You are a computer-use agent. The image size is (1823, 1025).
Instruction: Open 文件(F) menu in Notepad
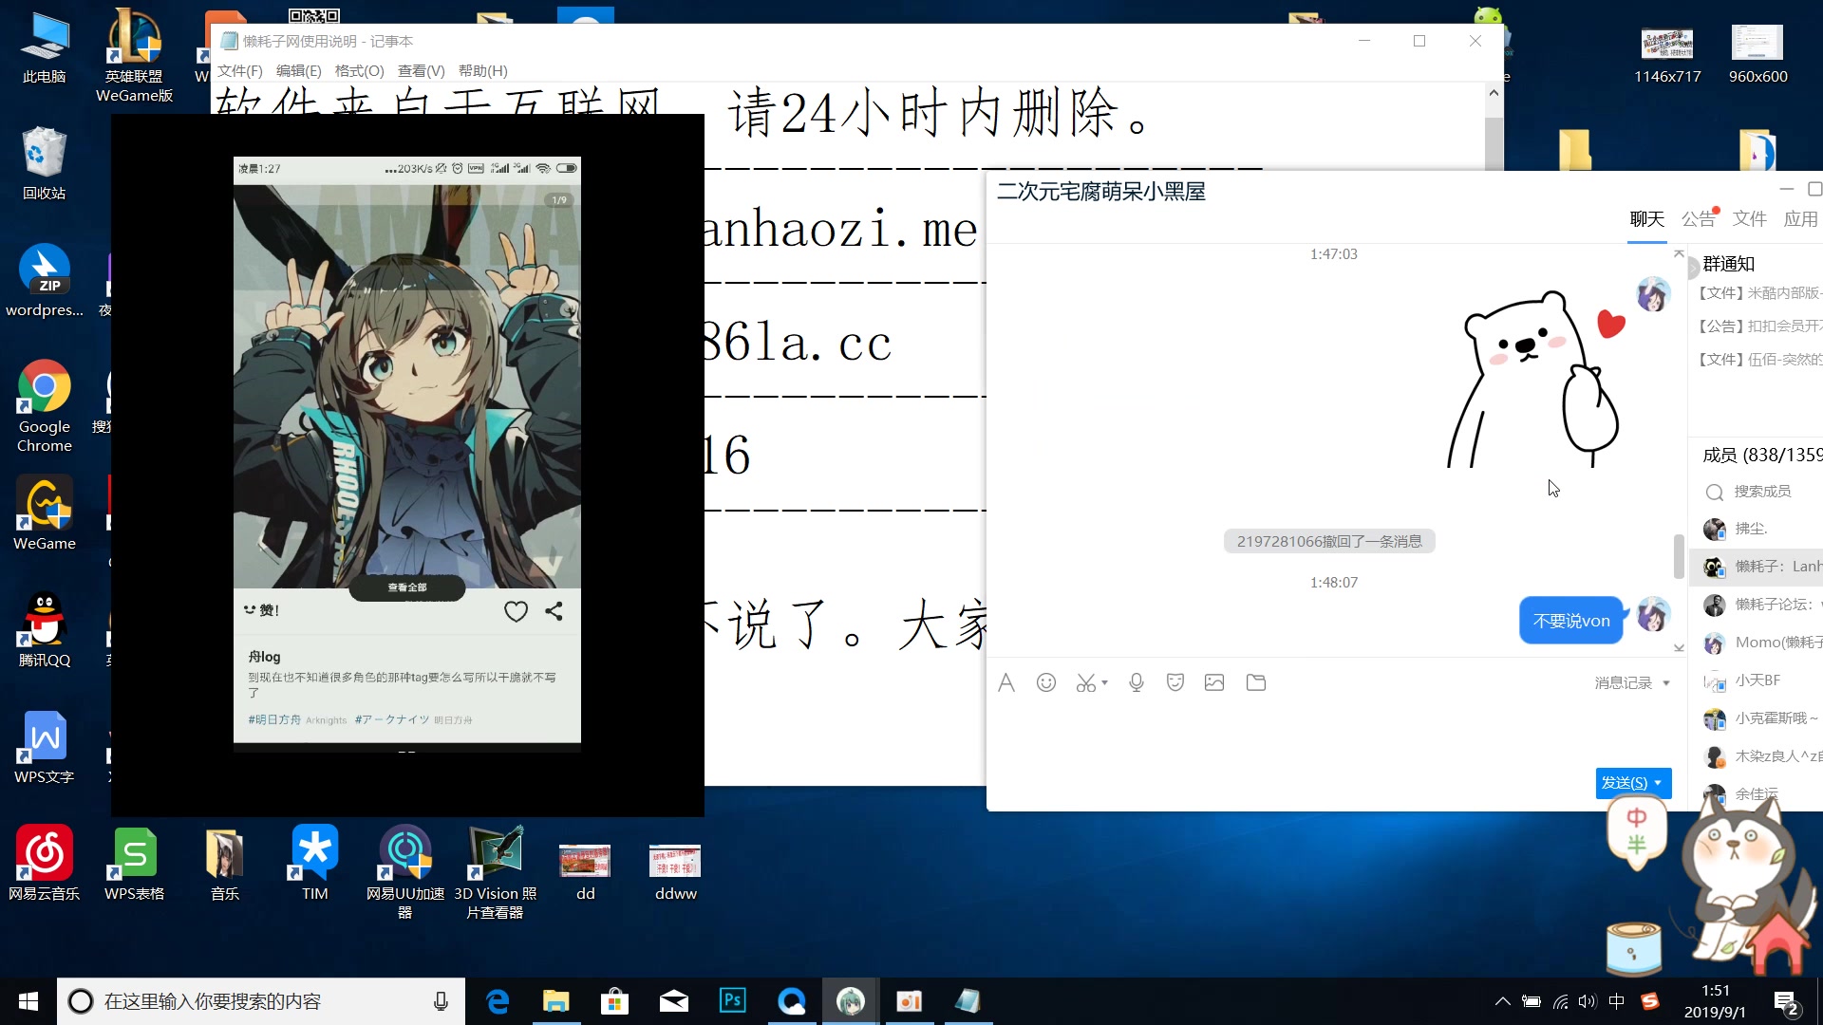pyautogui.click(x=239, y=71)
